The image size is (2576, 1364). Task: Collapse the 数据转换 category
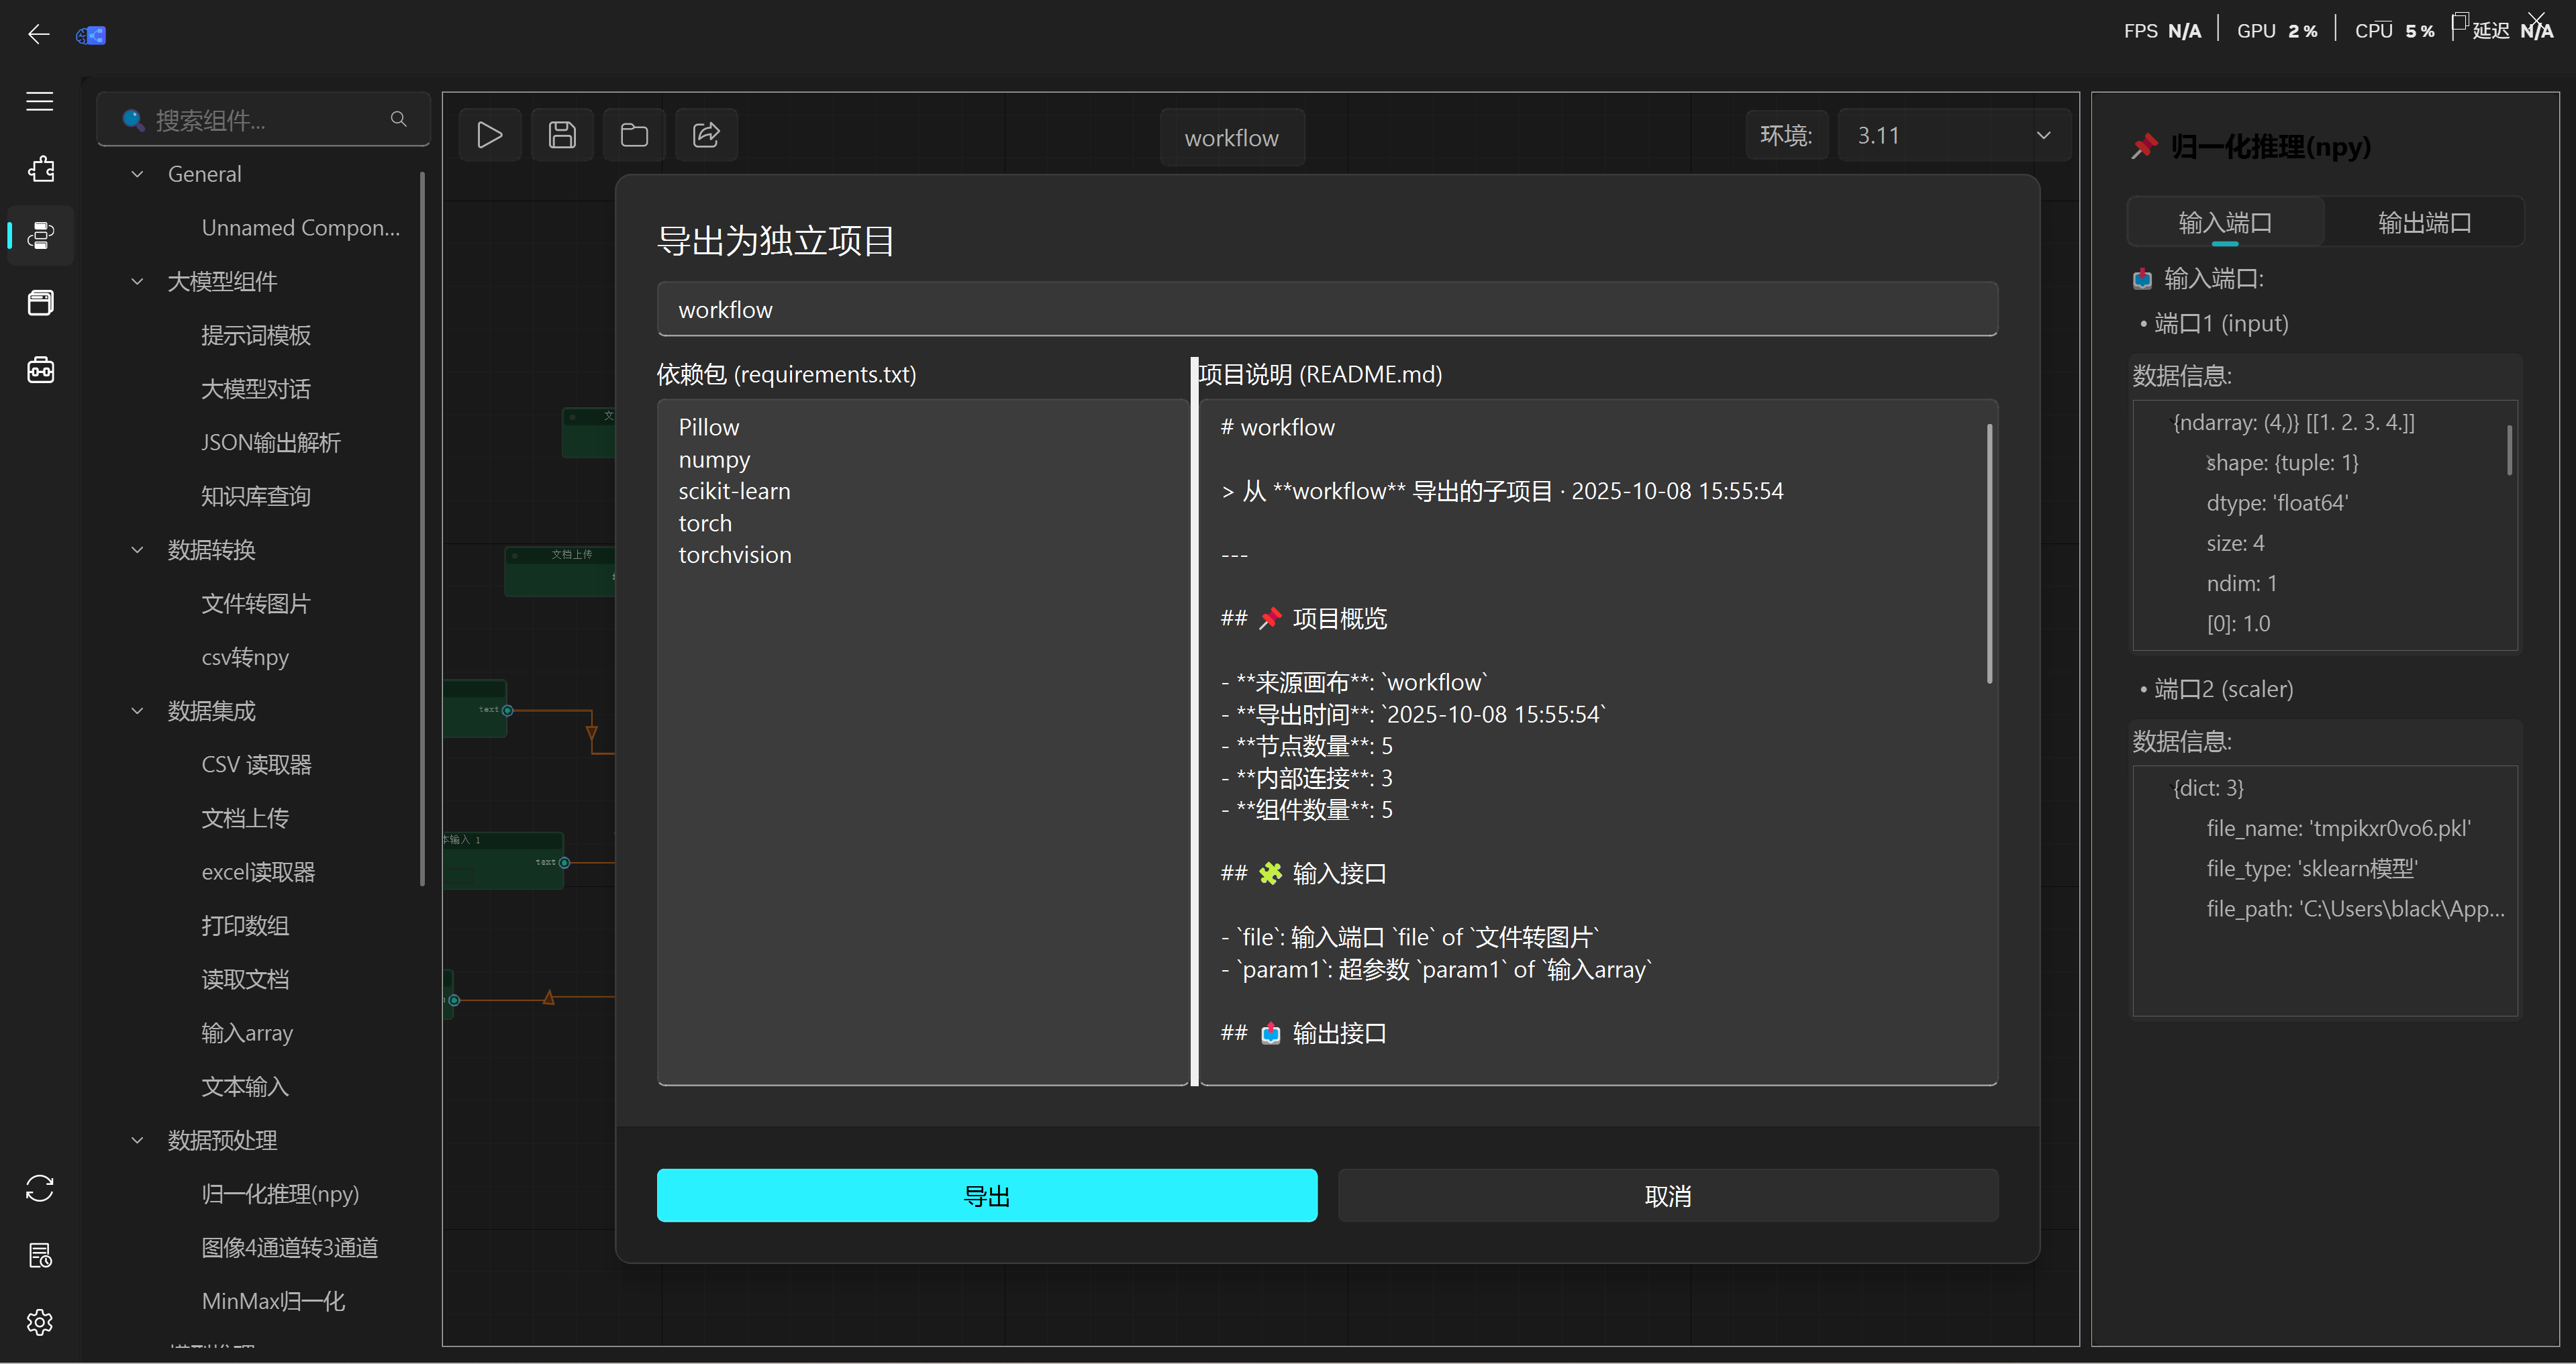pos(137,549)
